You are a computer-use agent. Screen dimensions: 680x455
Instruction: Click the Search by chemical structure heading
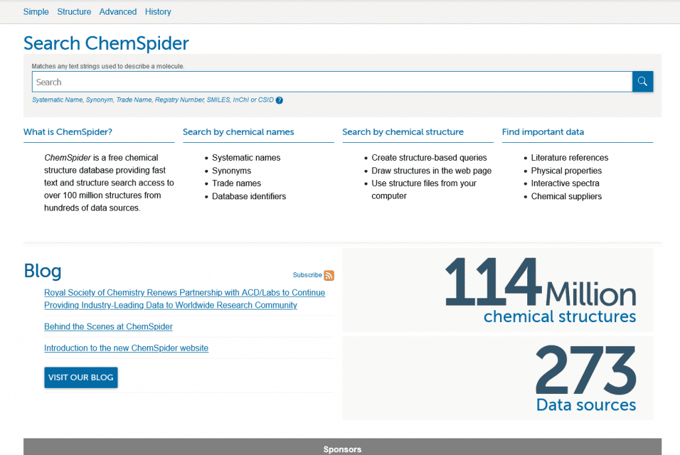[402, 132]
